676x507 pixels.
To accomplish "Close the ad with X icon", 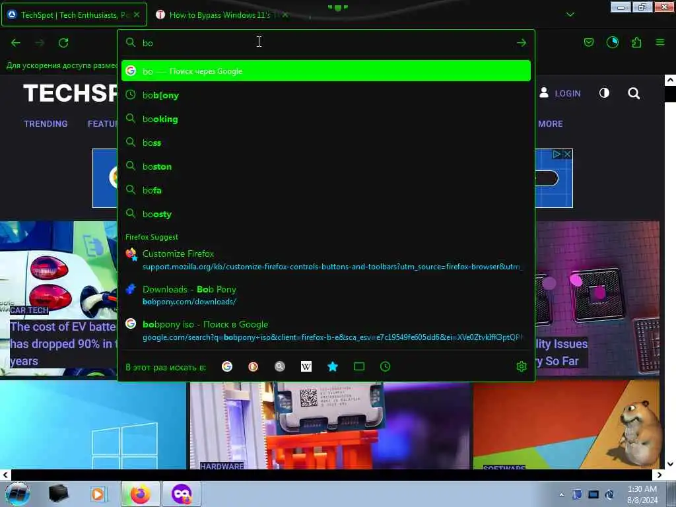I will [x=567, y=154].
